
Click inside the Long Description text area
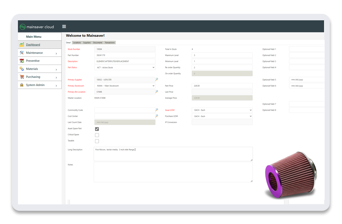[x=173, y=153]
